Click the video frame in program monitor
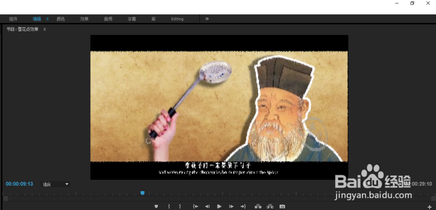436x210 pixels. [x=219, y=107]
